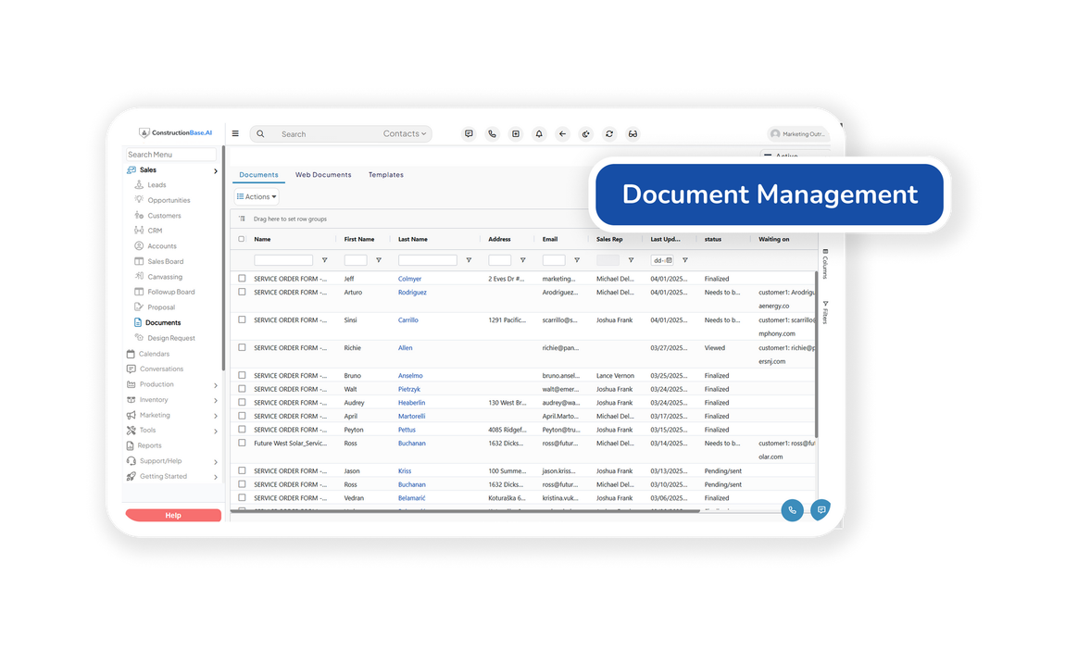Image resolution: width=1065 pixels, height=651 pixels.
Task: Click the sidebar vertical scrollbar
Action: 223,258
